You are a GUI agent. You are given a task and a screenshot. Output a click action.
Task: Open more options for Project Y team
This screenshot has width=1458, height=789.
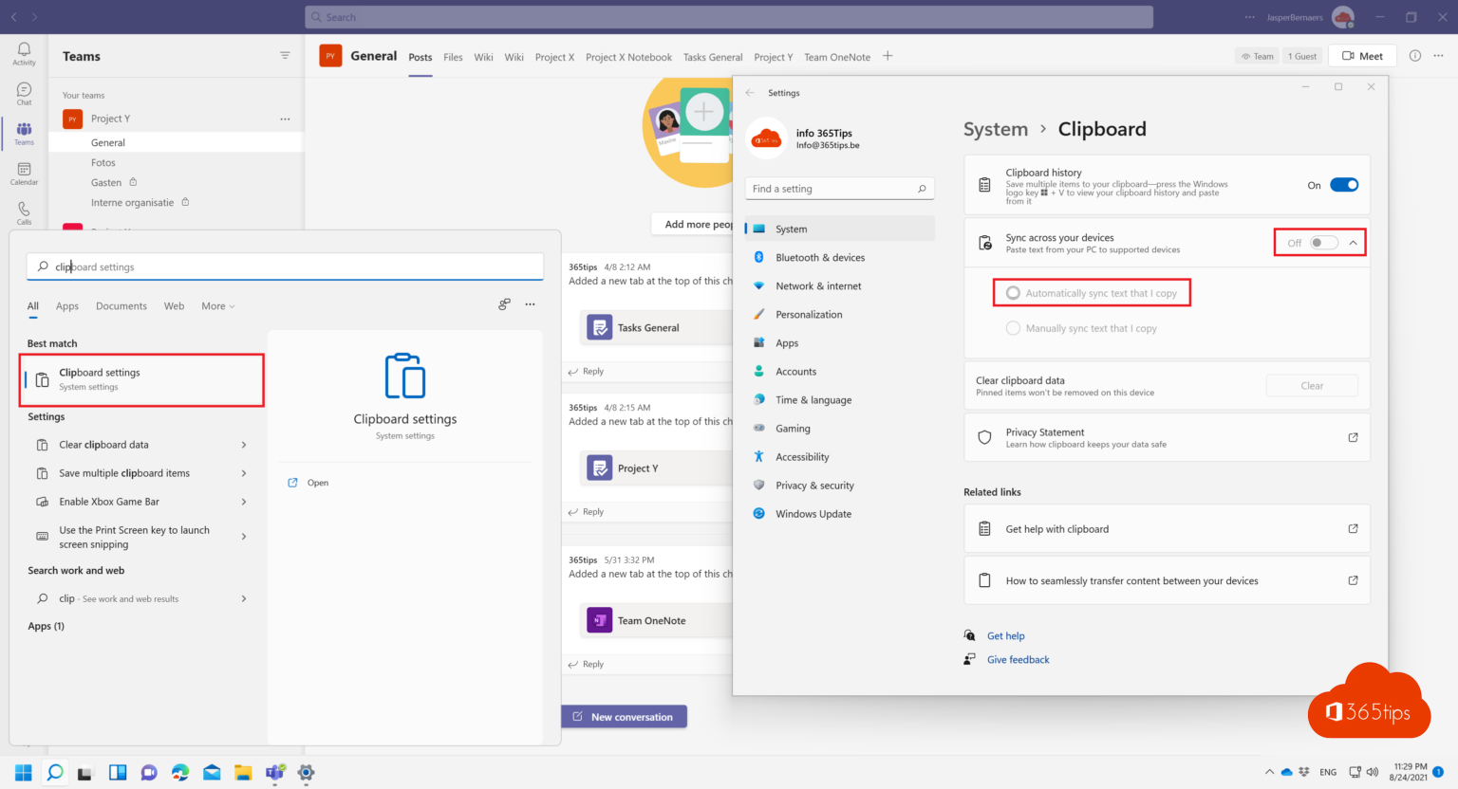[284, 118]
